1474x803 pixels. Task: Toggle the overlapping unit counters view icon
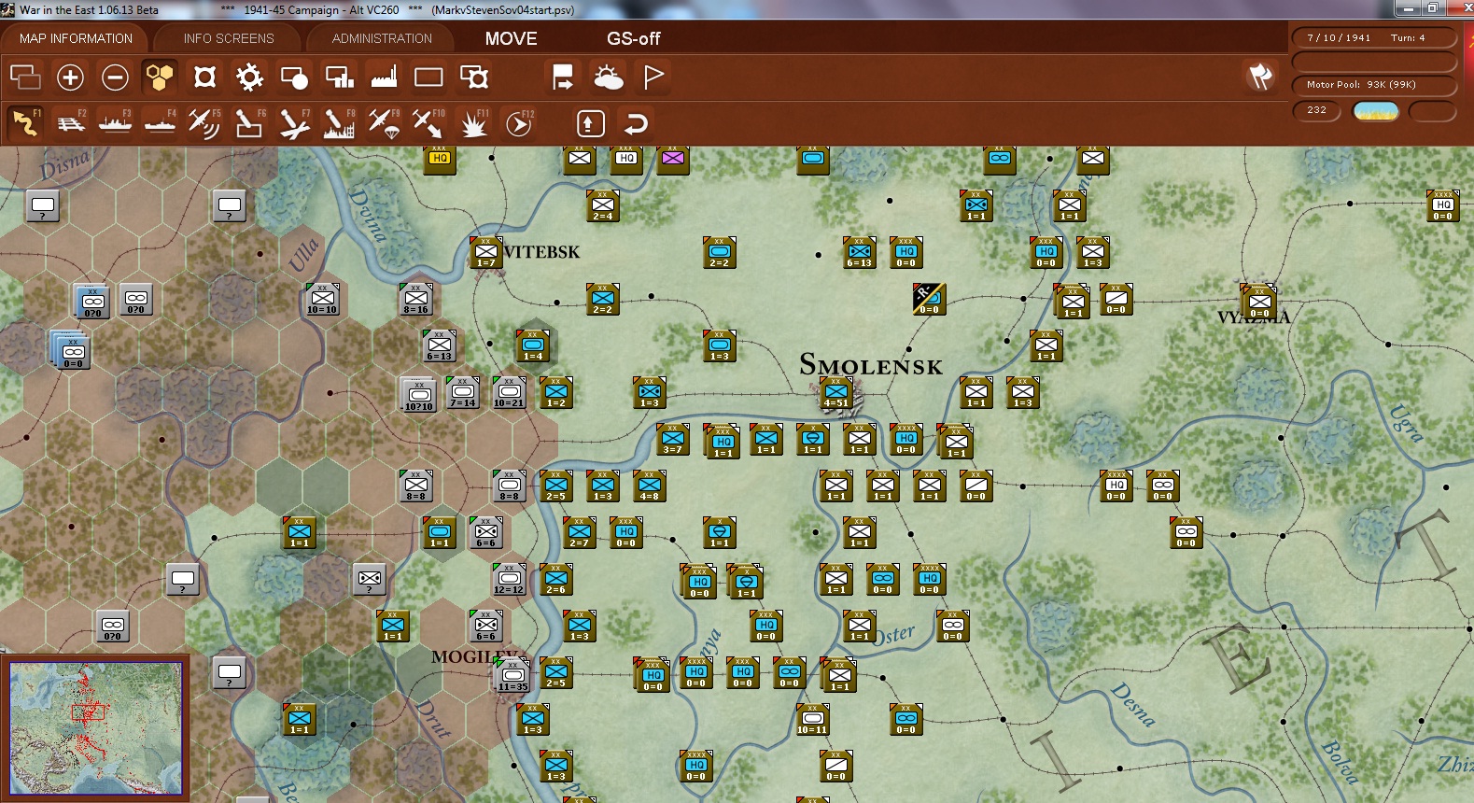pos(25,77)
